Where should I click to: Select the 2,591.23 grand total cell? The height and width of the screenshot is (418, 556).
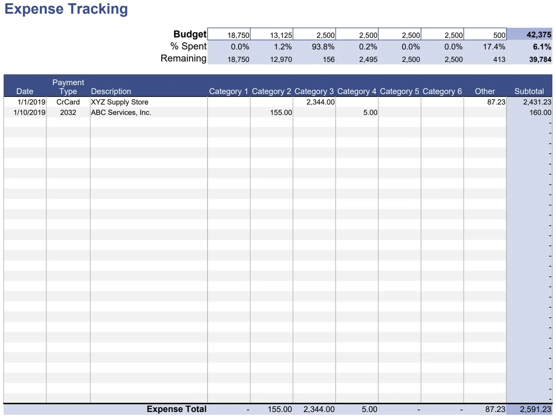tap(530, 409)
